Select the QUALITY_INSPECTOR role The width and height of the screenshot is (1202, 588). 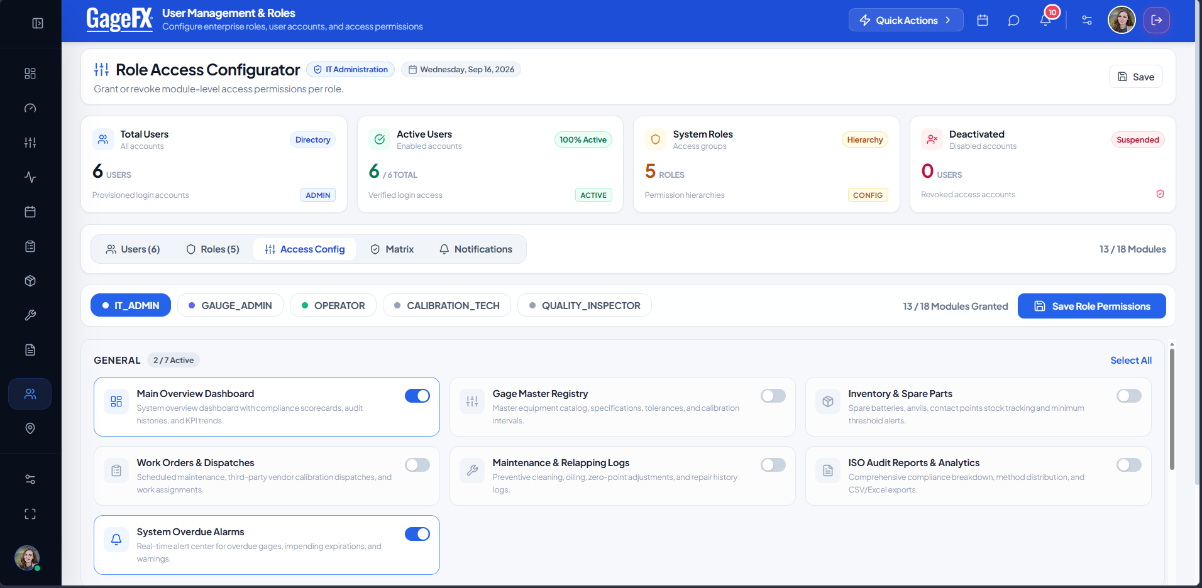tap(585, 305)
